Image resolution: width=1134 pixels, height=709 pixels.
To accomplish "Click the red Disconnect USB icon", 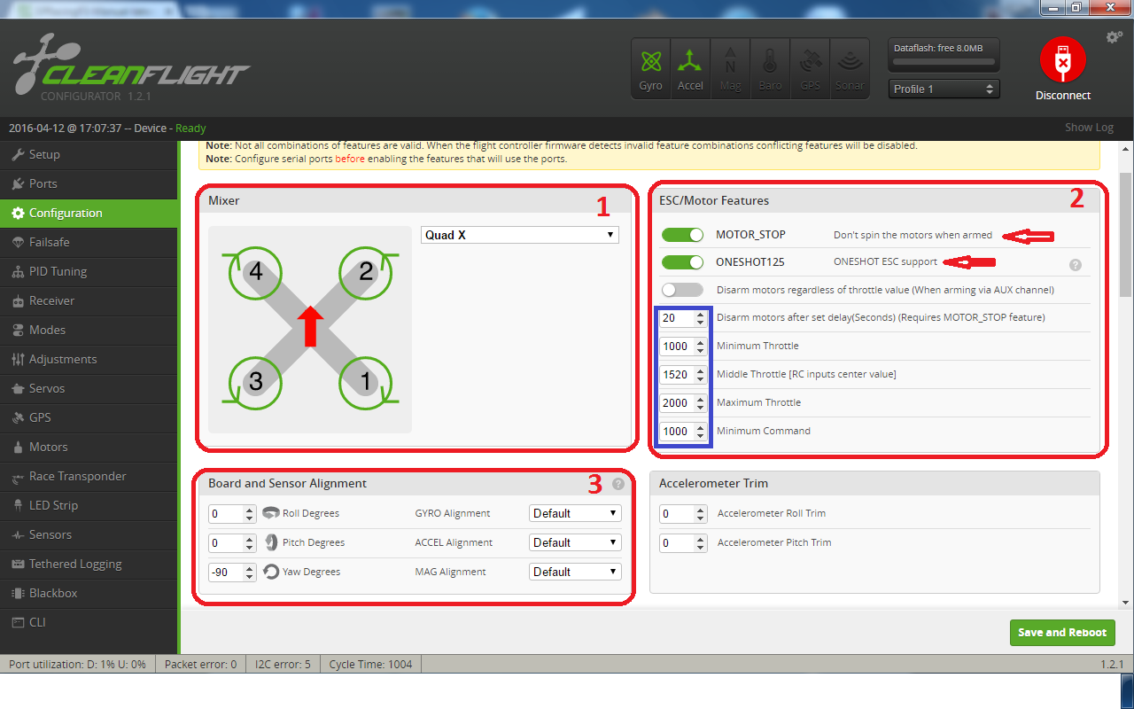I will (x=1062, y=62).
